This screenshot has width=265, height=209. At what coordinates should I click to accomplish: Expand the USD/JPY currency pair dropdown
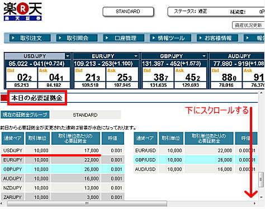68,56
